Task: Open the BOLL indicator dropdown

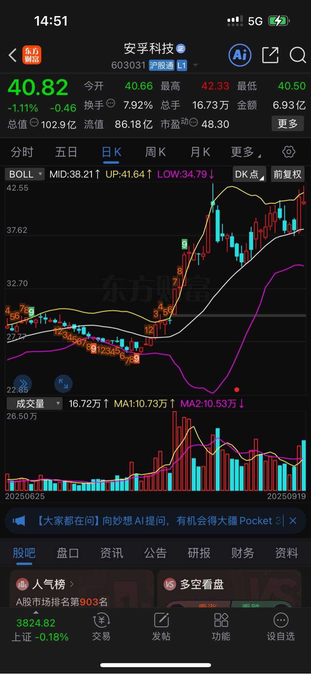Action: [x=24, y=174]
